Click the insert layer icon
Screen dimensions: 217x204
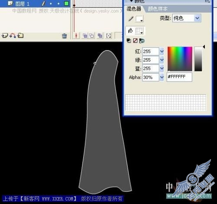coord(5,36)
